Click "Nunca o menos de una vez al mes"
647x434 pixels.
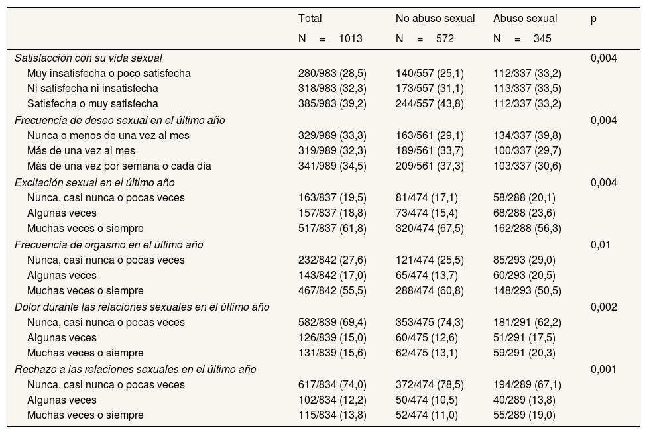point(108,135)
